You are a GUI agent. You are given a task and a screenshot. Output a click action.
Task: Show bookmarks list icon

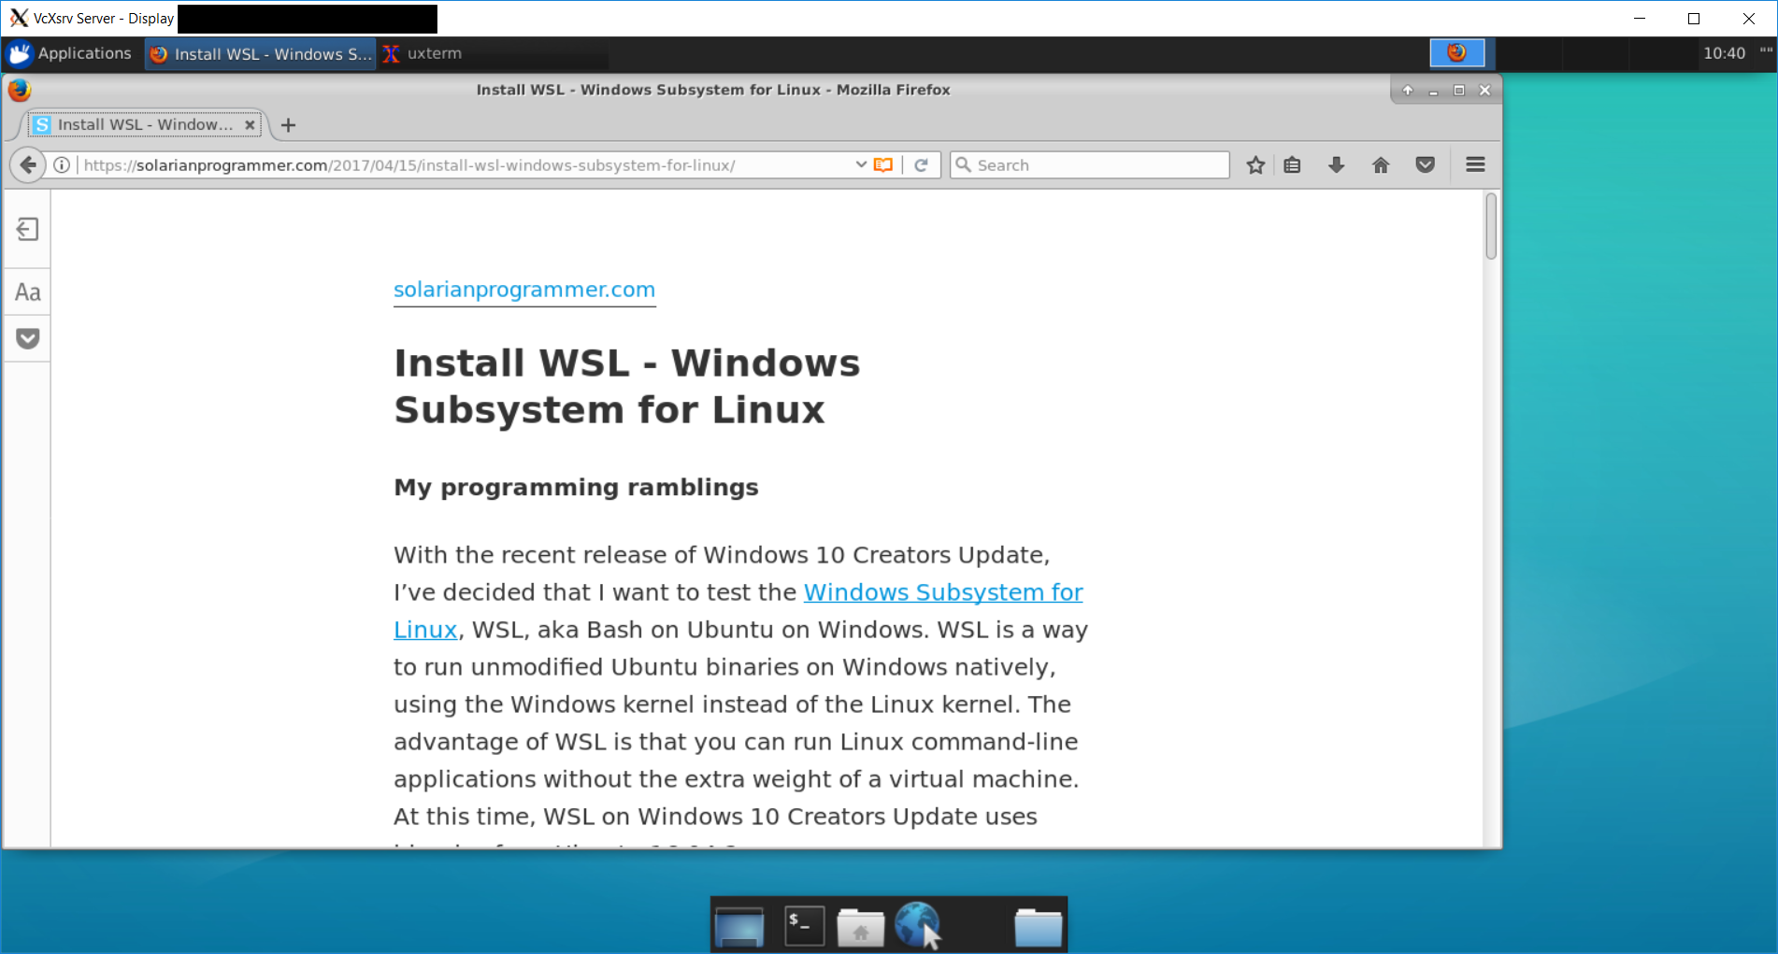[1292, 165]
